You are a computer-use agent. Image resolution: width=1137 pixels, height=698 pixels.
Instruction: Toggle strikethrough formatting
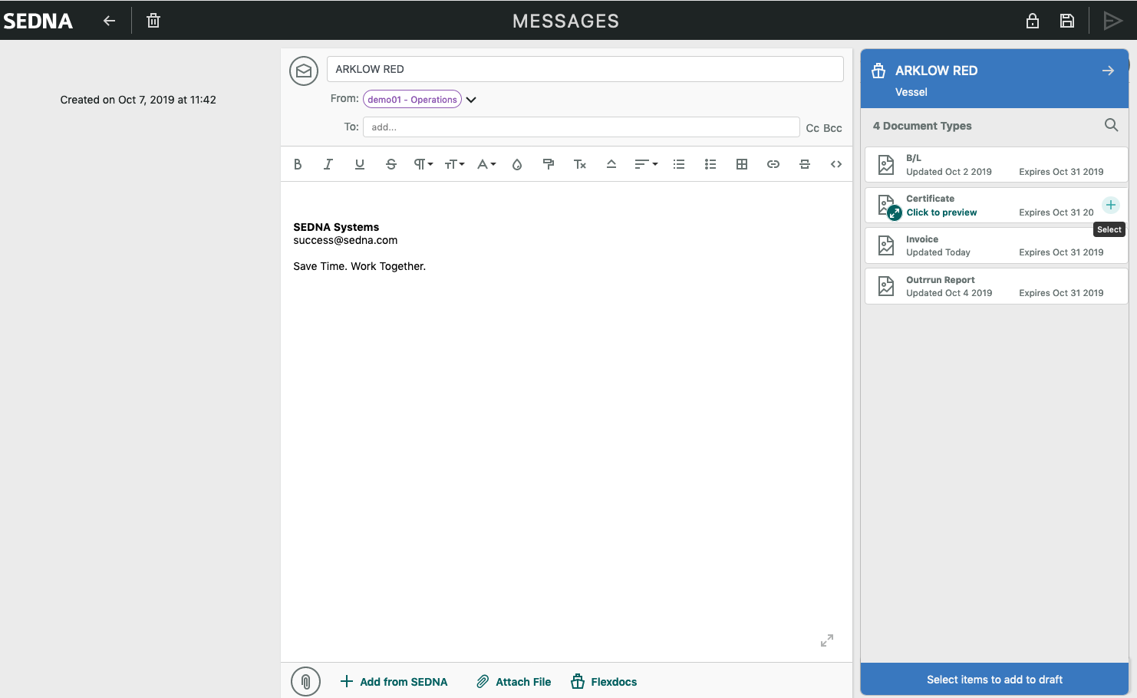point(391,164)
